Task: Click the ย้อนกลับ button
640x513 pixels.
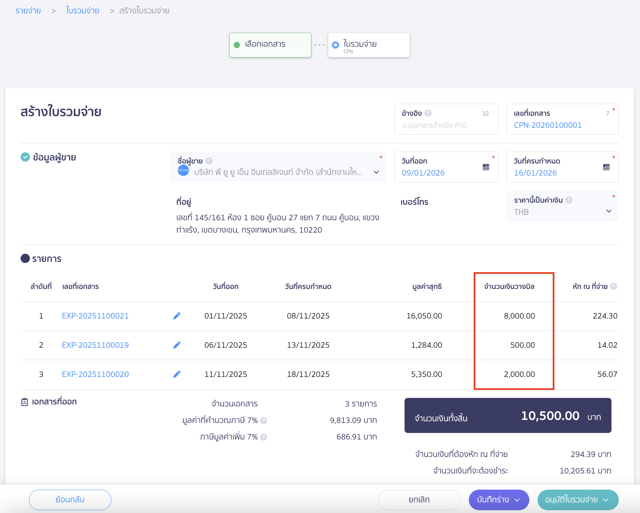Action: pos(70,500)
